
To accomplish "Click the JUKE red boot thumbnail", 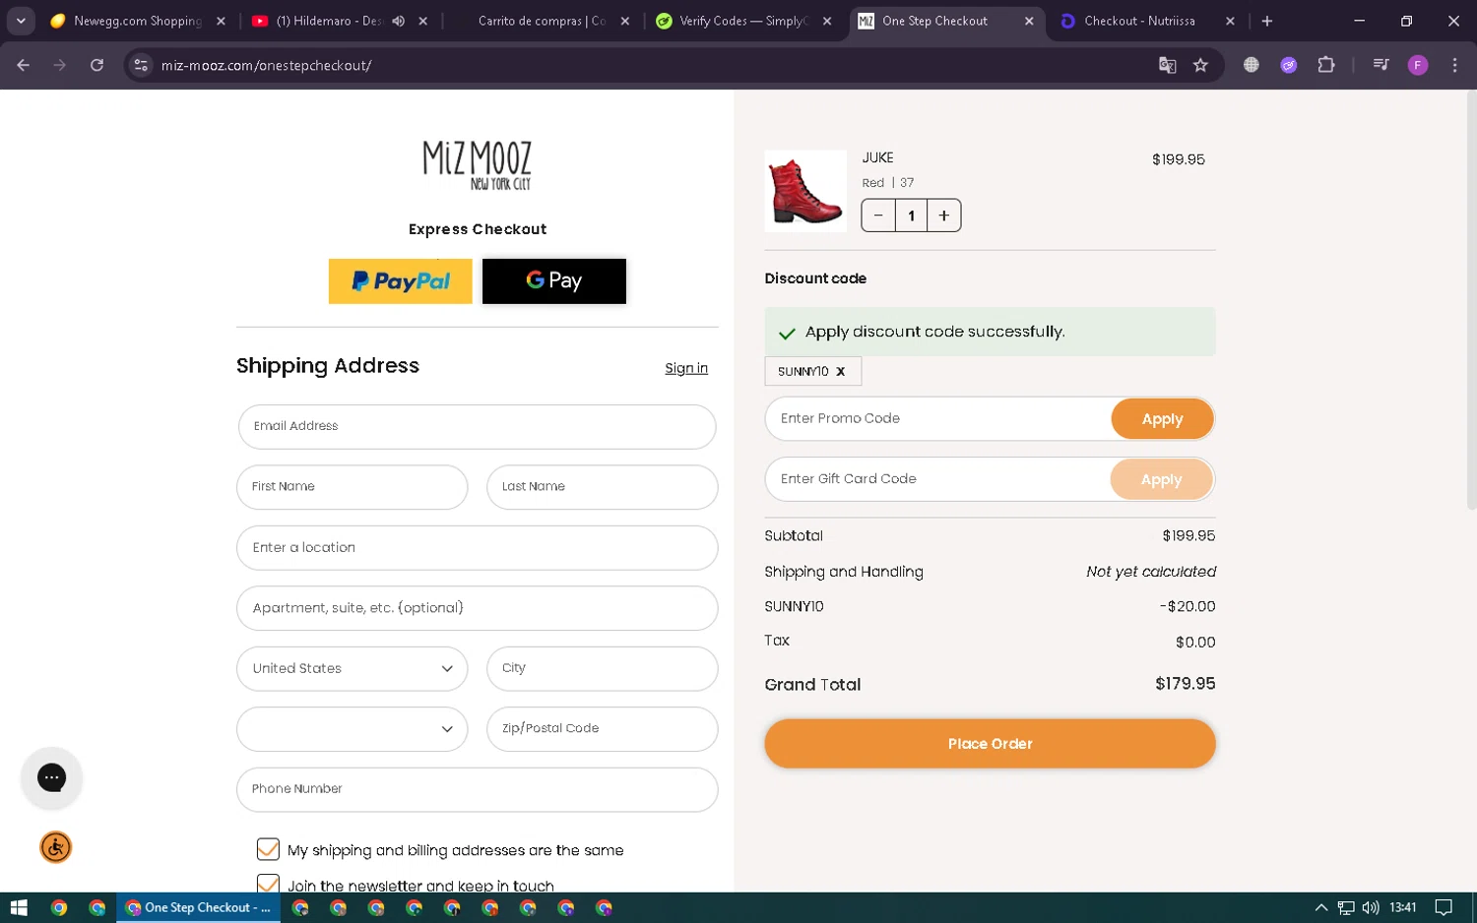I will coord(805,191).
